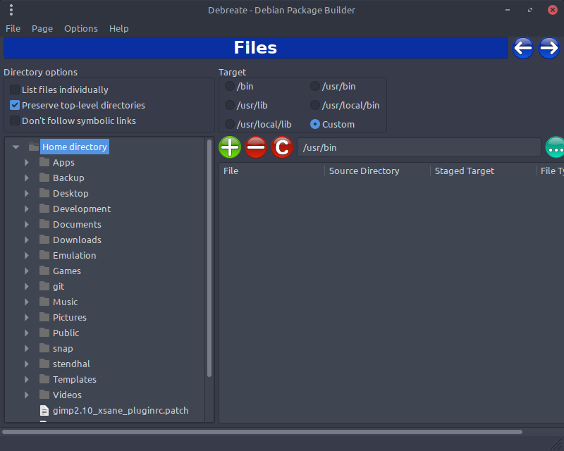Go to next page with right arrow
Viewport: 564px width, 451px height.
point(549,48)
